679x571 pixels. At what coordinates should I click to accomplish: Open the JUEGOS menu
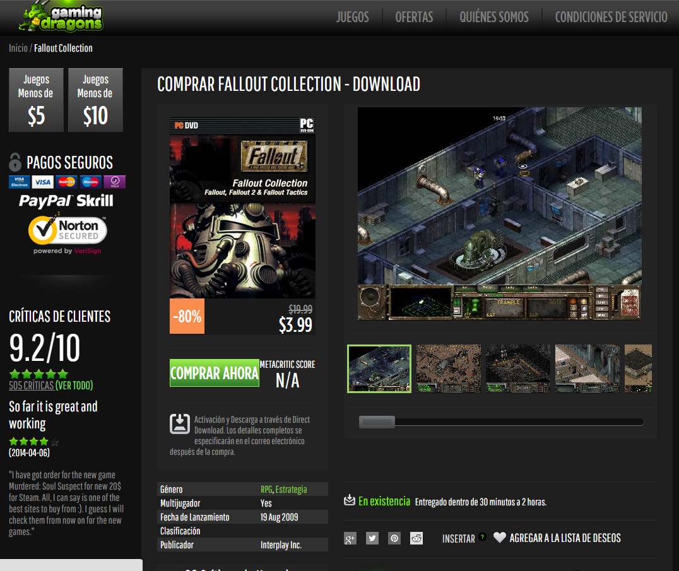[353, 17]
